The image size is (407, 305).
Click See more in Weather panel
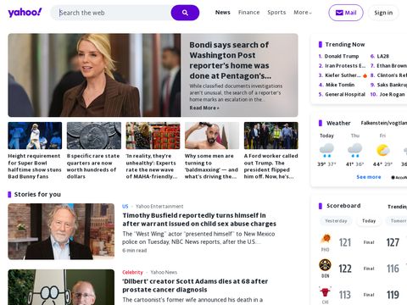(369, 177)
